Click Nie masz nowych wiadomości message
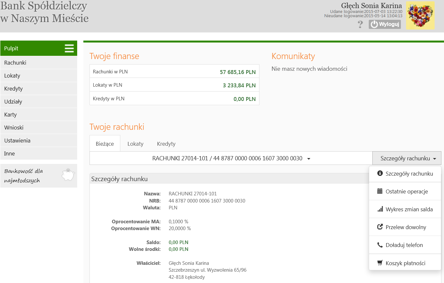 tap(309, 69)
